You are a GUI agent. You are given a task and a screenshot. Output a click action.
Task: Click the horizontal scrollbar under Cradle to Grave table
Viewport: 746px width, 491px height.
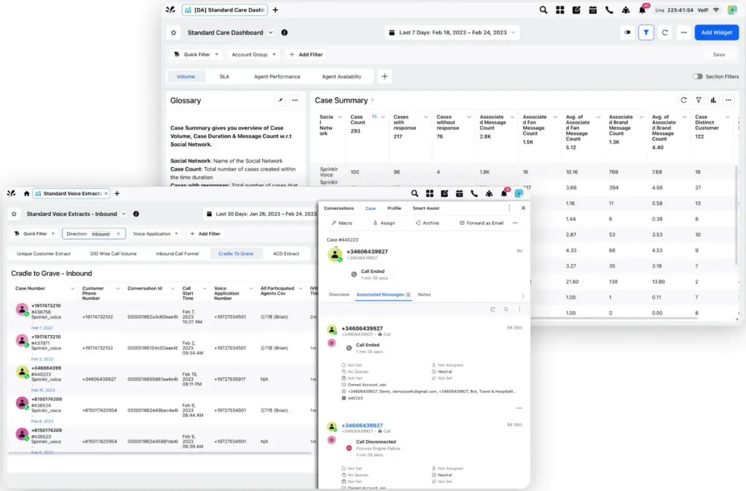pos(159,453)
